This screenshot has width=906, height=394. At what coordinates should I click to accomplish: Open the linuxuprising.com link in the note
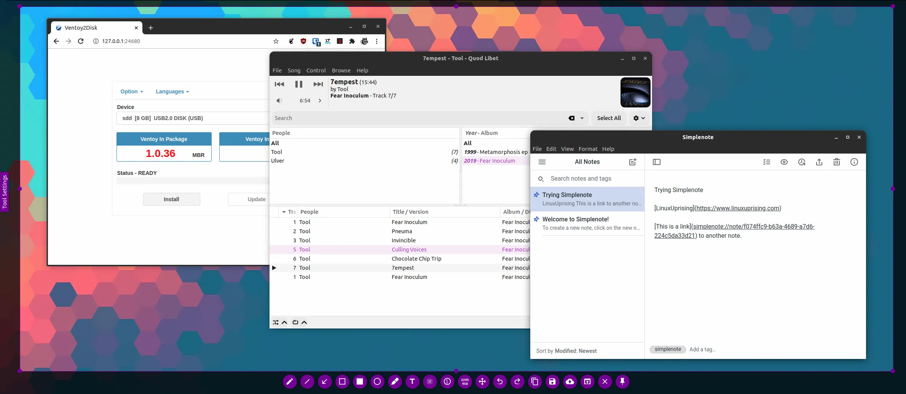738,208
